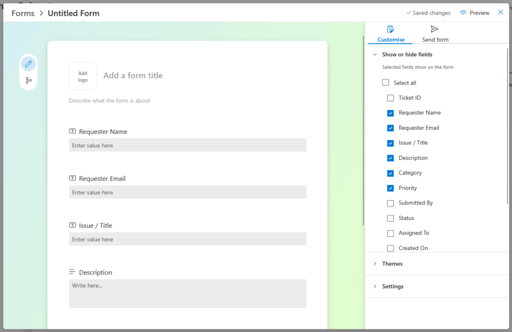This screenshot has height=332, width=512.
Task: Click 'Selected fields show on the form' text
Action: tap(417, 67)
